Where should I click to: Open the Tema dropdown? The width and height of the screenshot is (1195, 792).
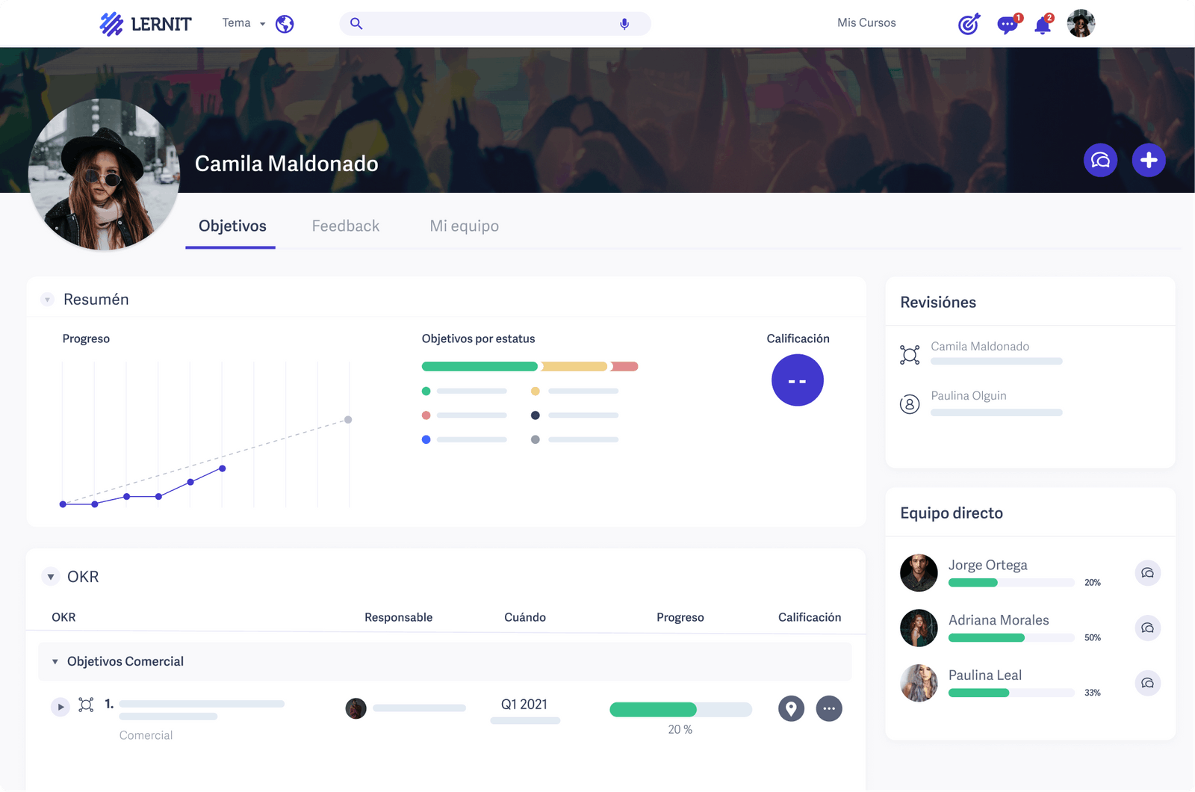click(243, 23)
